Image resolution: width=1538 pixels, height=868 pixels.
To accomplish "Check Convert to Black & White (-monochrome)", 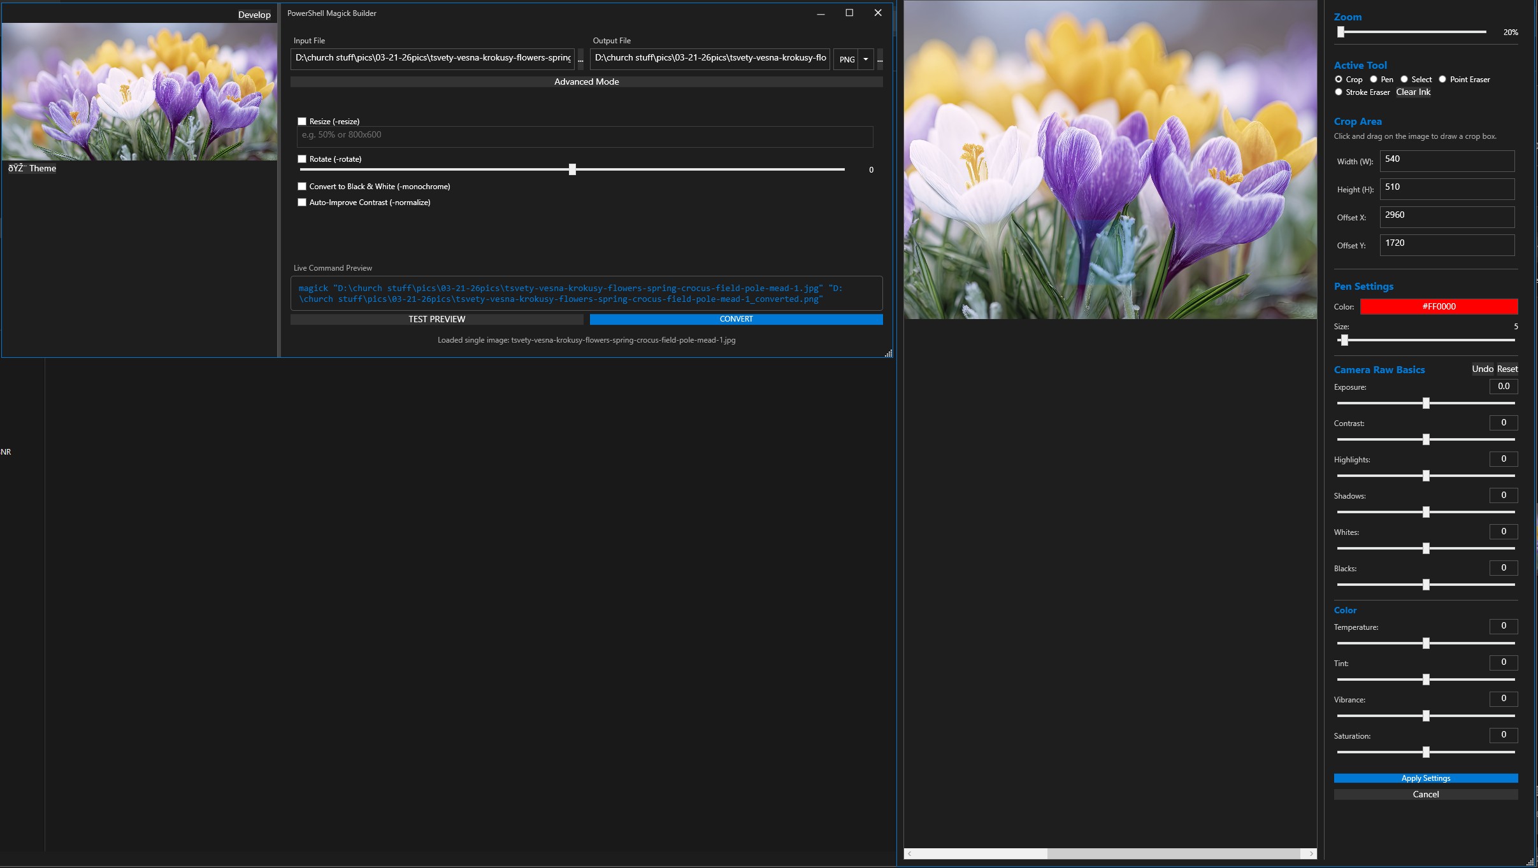I will click(301, 186).
